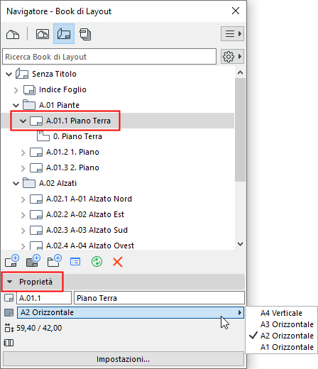Click the Ricerca Book di Layout field

pyautogui.click(x=109, y=57)
